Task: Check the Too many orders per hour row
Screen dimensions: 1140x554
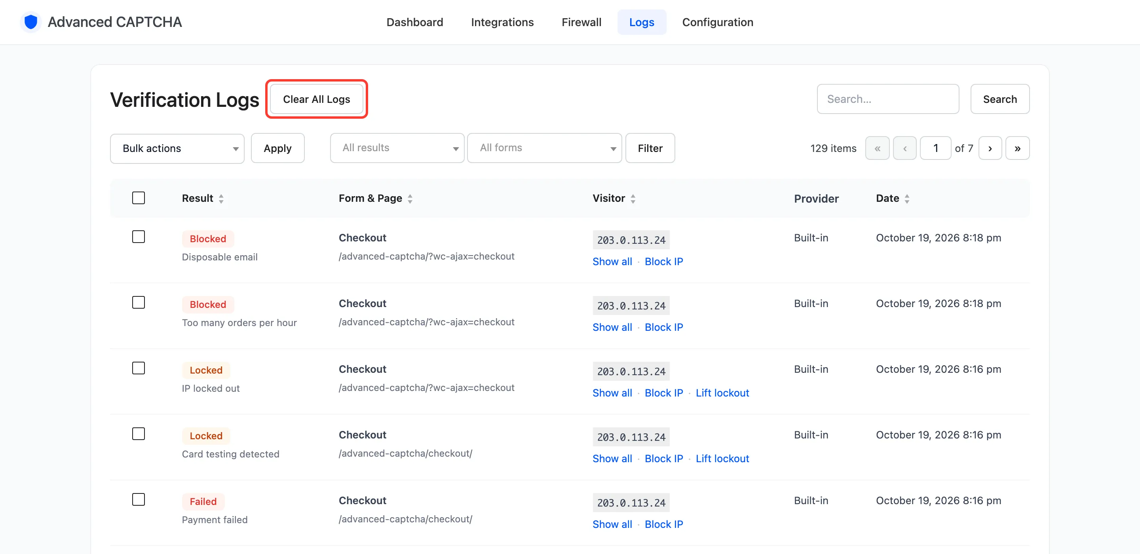Action: [x=139, y=302]
